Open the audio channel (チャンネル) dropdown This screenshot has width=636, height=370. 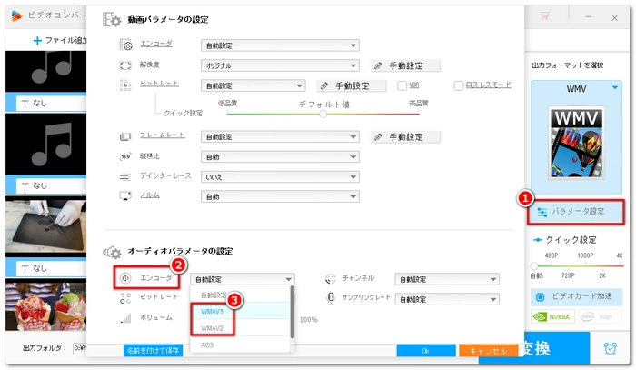click(x=448, y=280)
